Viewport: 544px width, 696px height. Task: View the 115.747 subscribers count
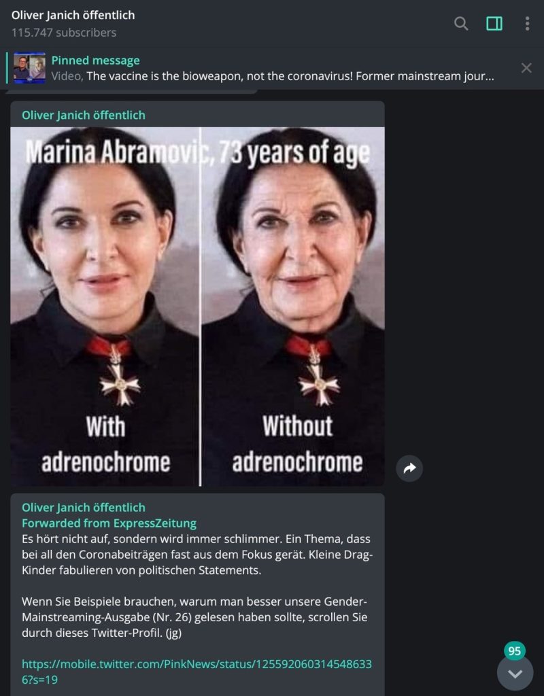point(64,33)
